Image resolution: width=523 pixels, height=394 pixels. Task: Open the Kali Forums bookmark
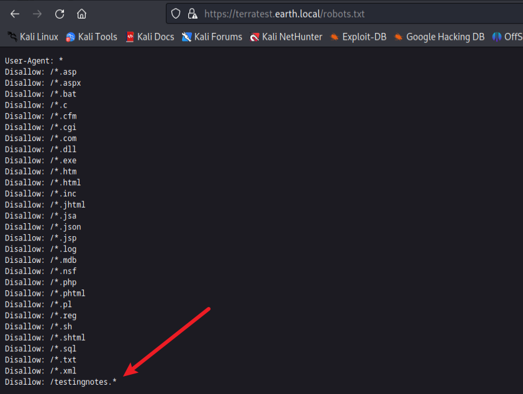tap(212, 37)
